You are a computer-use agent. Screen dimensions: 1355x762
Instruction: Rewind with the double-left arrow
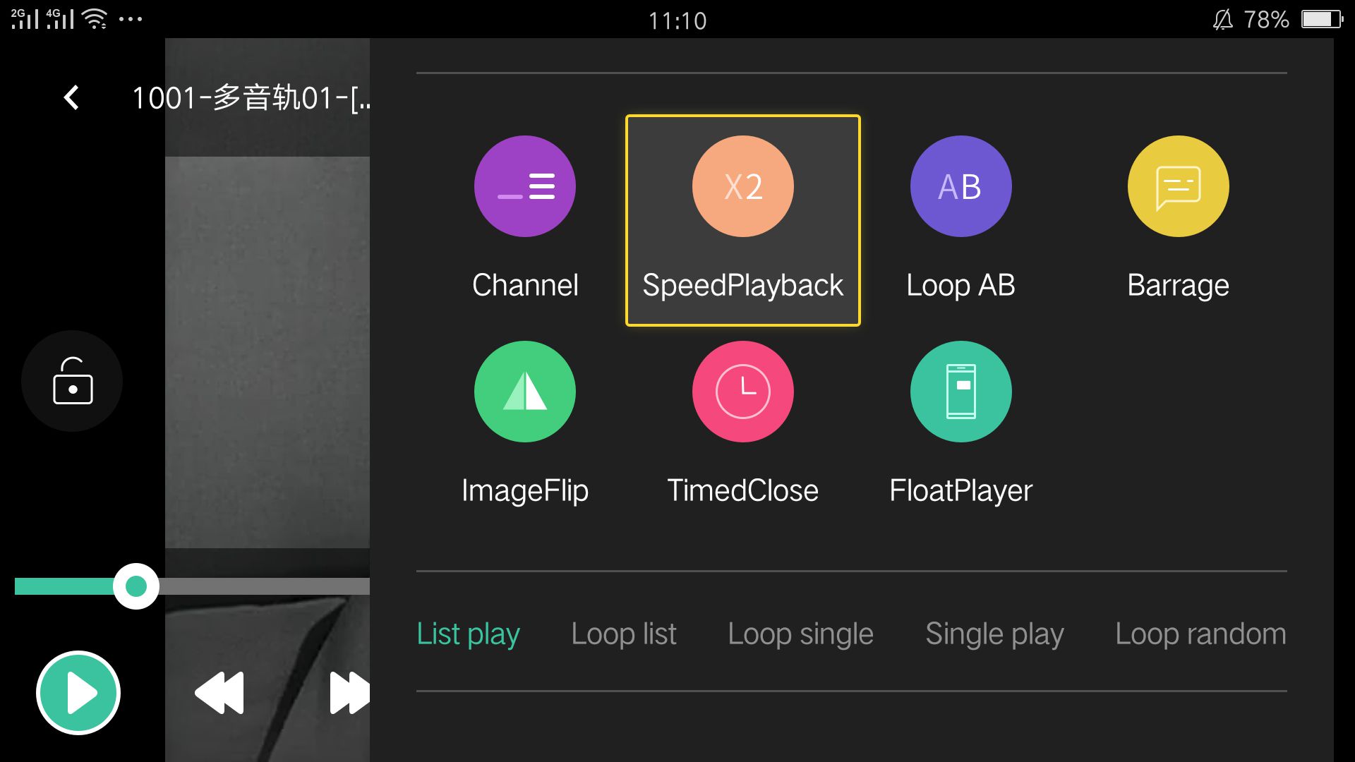click(219, 693)
